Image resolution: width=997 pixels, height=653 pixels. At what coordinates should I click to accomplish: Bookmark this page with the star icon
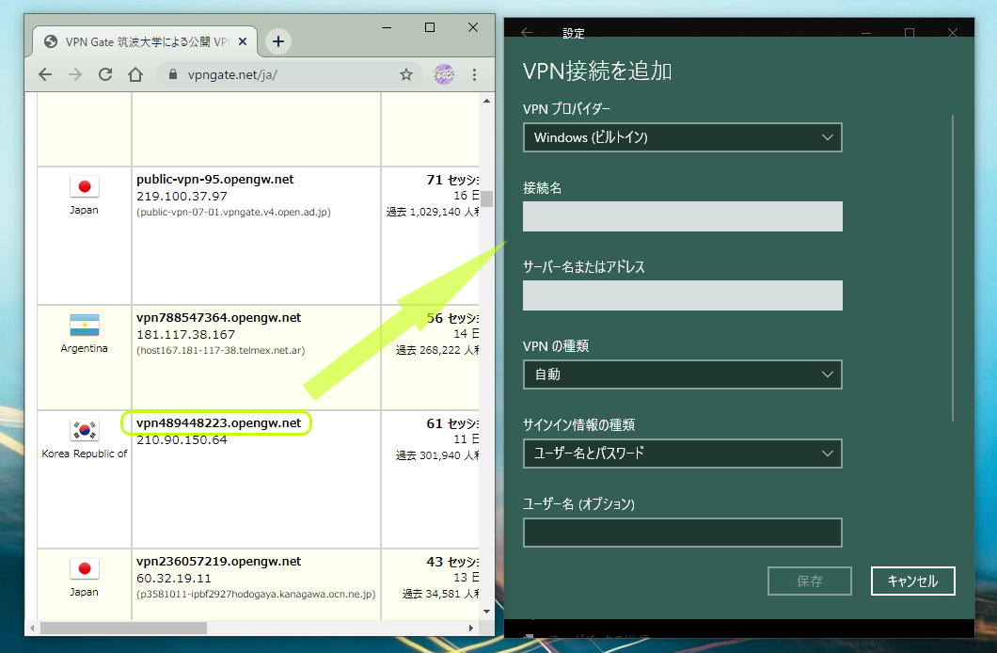coord(406,74)
